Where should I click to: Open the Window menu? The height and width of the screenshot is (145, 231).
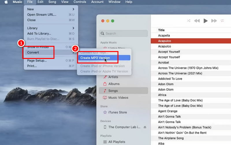click(x=114, y=2)
